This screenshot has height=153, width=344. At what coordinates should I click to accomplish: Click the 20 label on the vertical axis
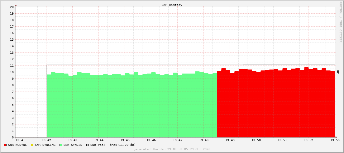coord(12,7)
